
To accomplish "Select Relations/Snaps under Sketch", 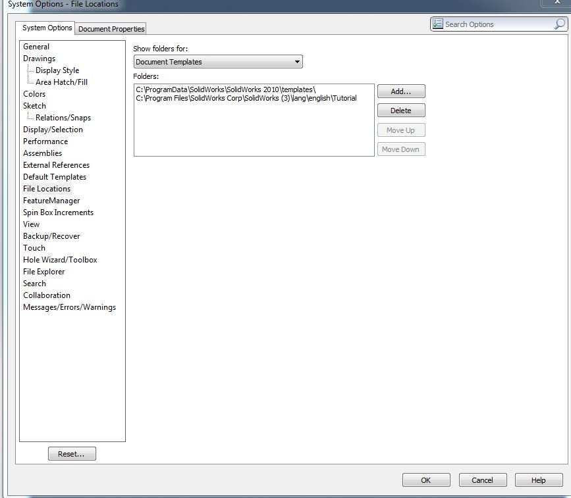I will (63, 118).
